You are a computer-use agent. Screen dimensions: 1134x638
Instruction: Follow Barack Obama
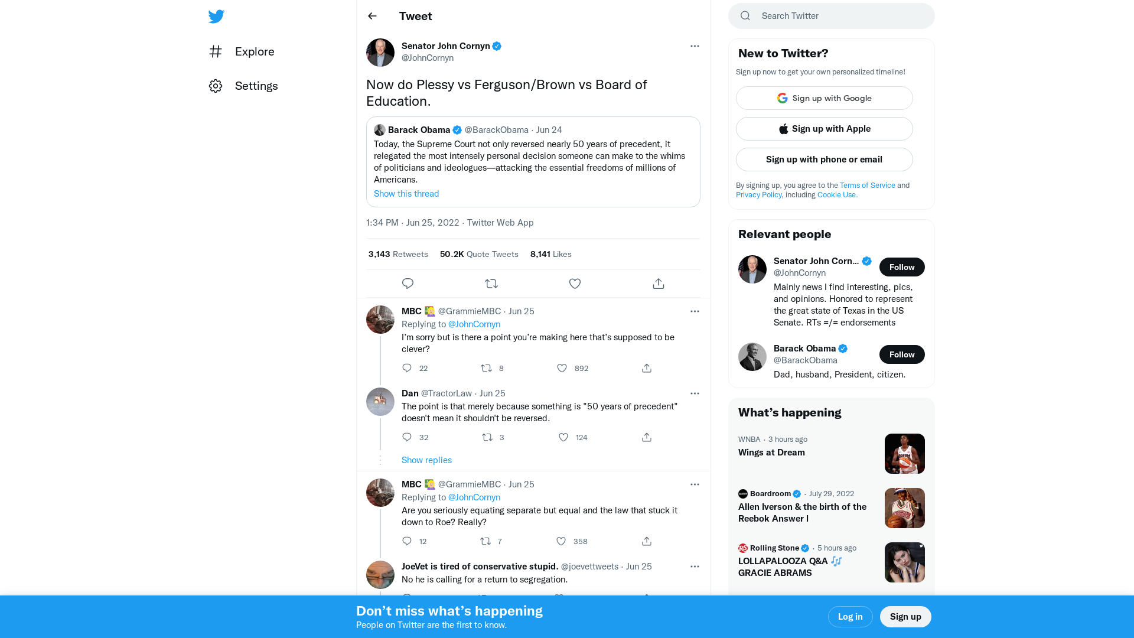coord(901,354)
